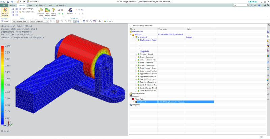Switch to the View ribbon tab

[x=30, y=5]
